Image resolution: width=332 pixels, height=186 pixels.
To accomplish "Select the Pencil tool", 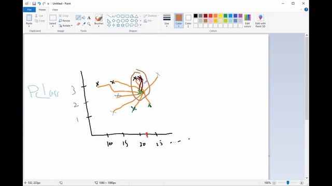I will point(78,18).
